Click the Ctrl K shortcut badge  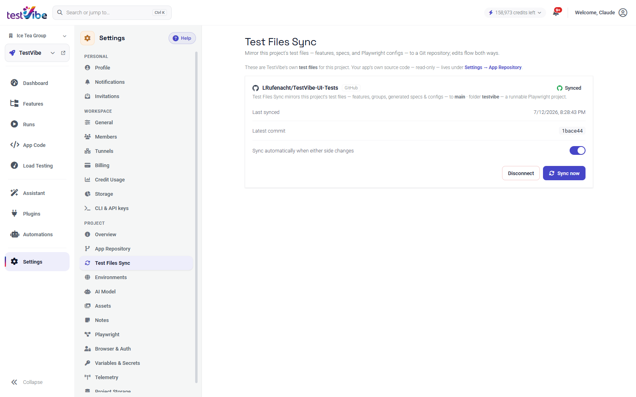tap(159, 13)
